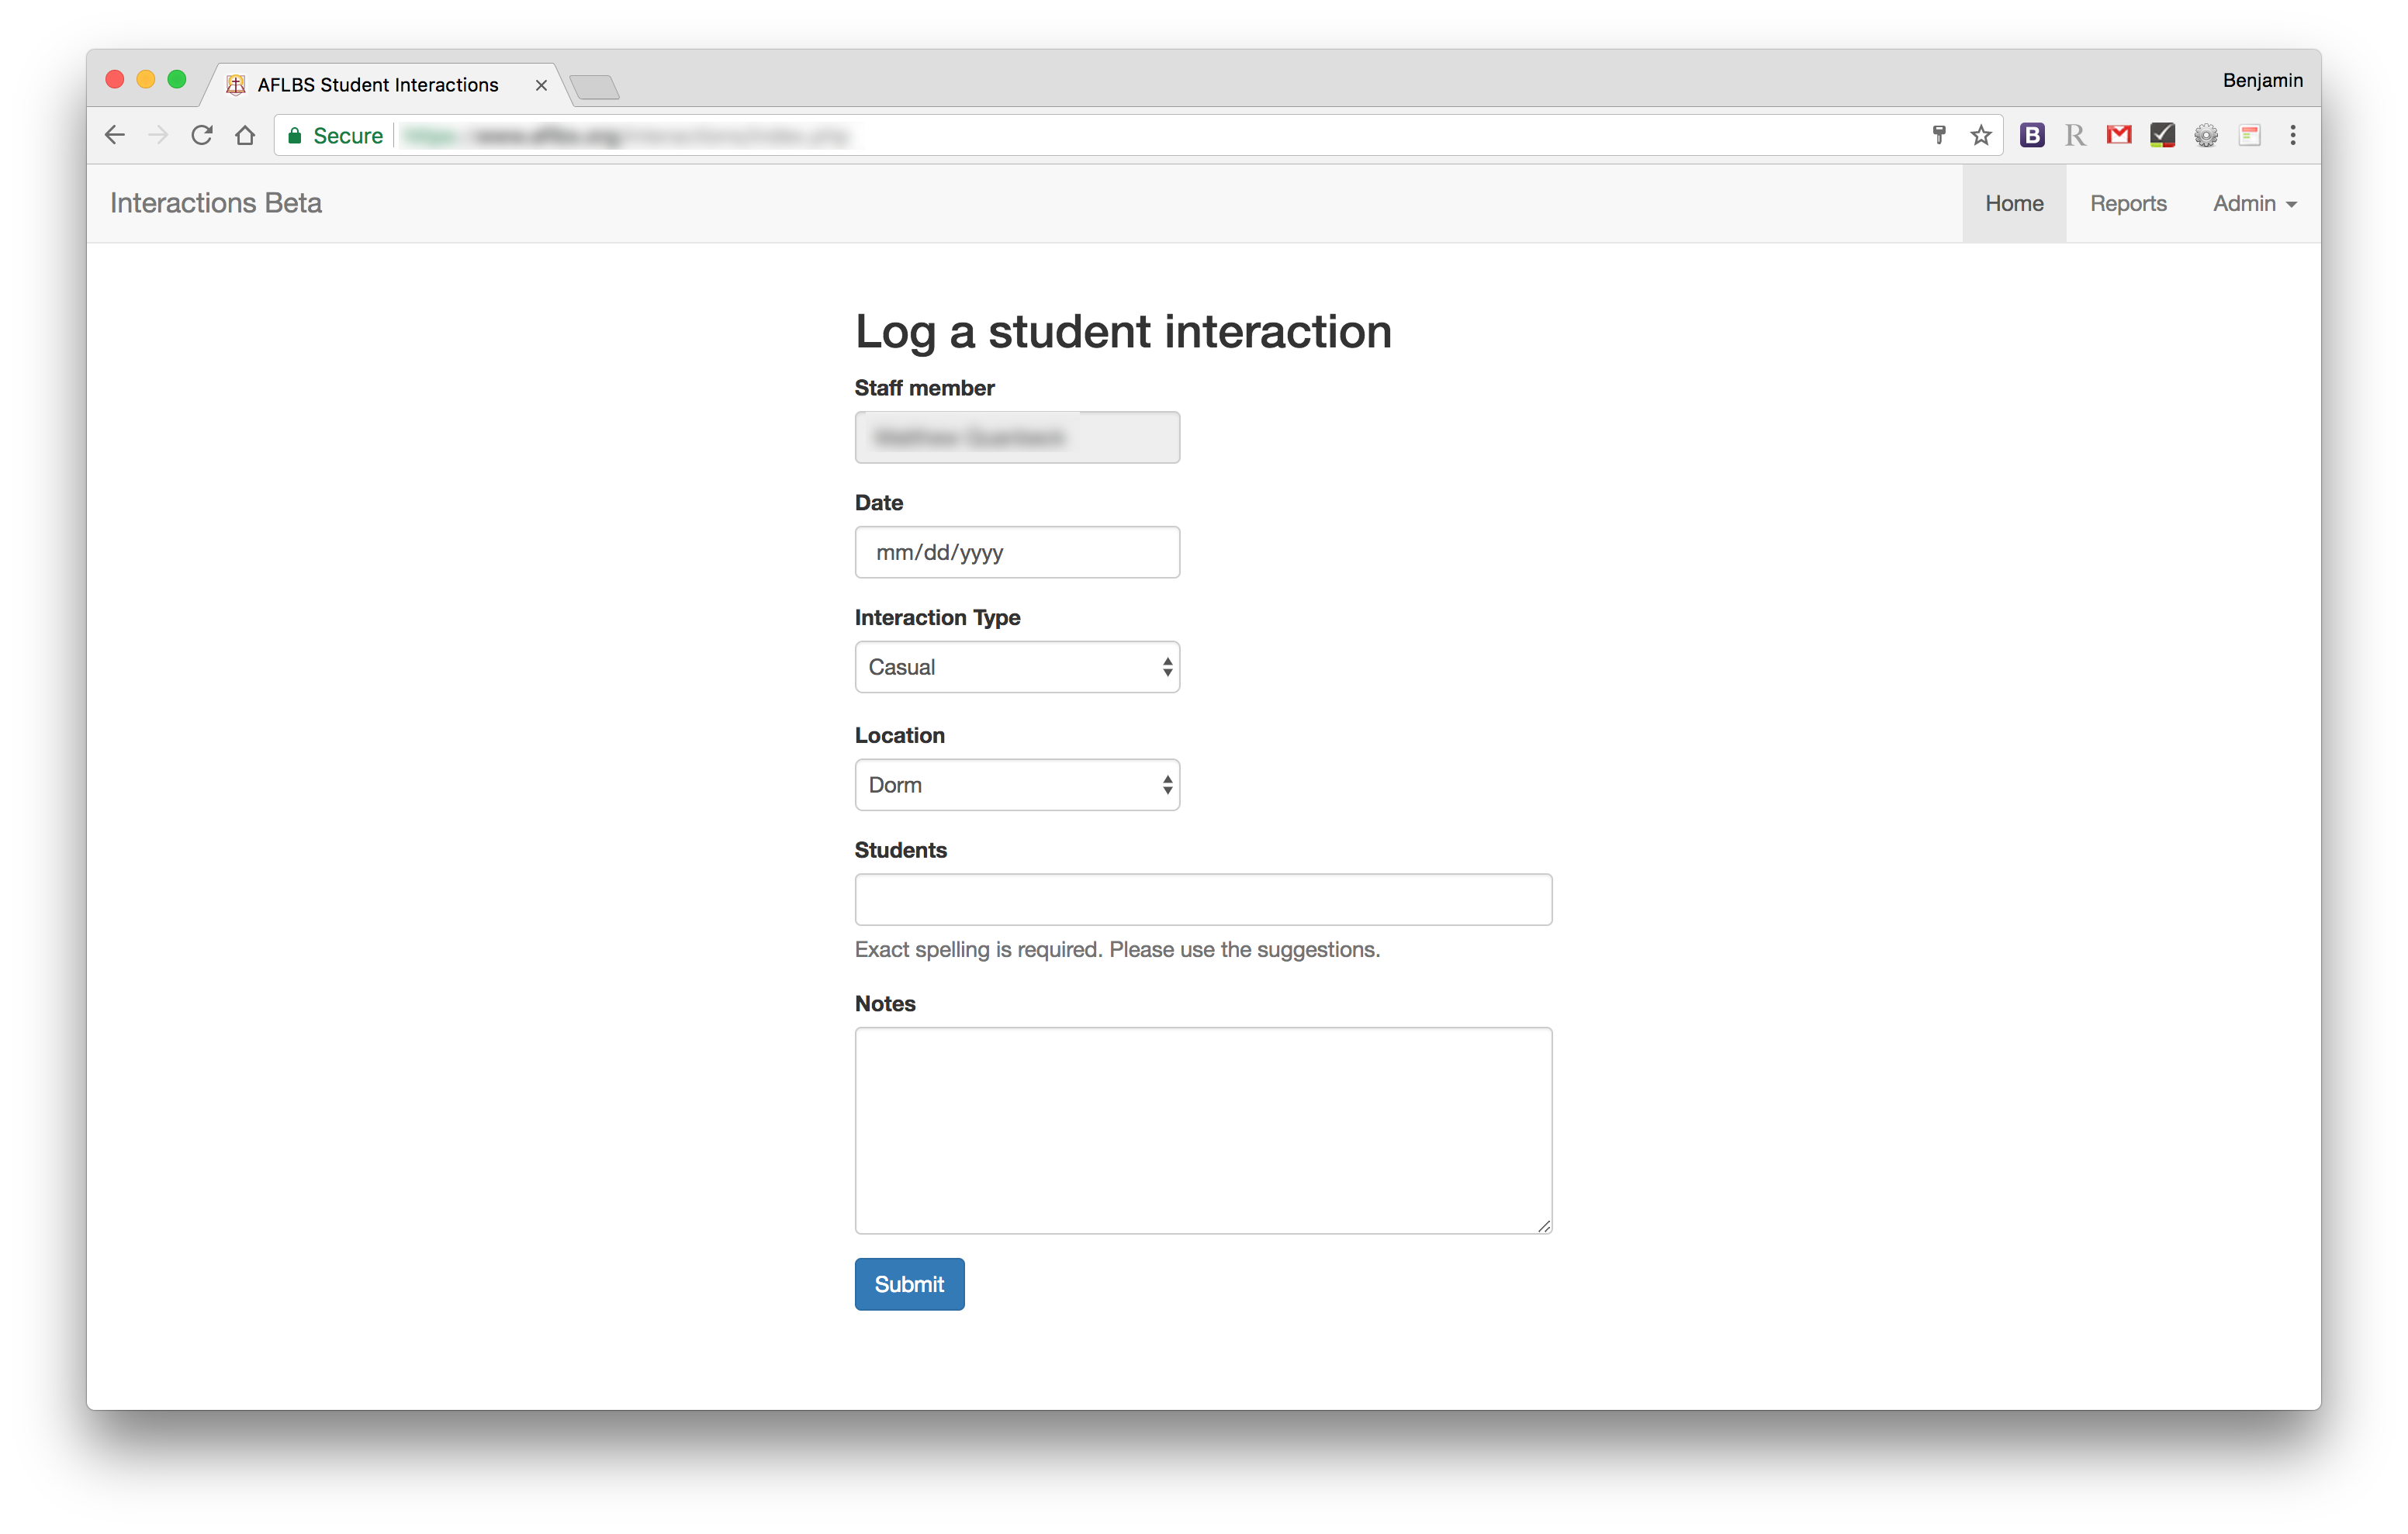2408x1534 pixels.
Task: Open Chrome three-dot menu
Action: (x=2293, y=135)
